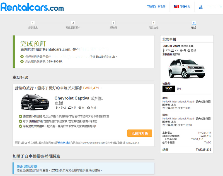
Task: Click the 謝謝您的反饋 feedback heading
Action: click(x=27, y=167)
